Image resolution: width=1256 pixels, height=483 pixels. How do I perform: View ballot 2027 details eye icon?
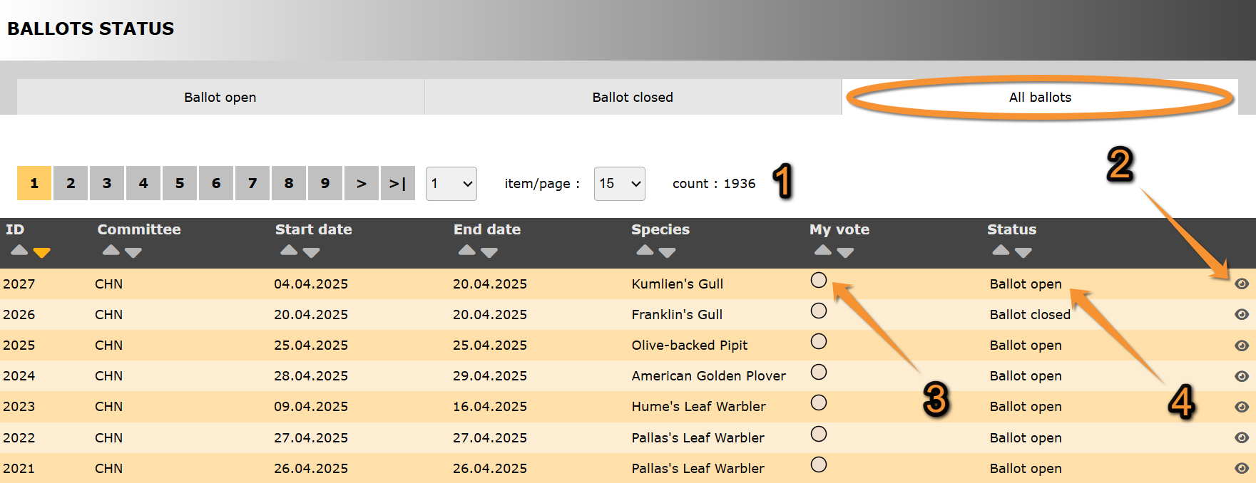pos(1241,284)
